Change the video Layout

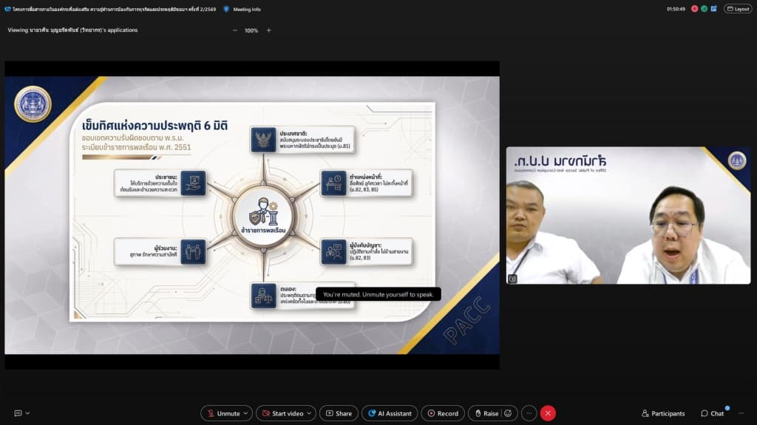click(739, 9)
